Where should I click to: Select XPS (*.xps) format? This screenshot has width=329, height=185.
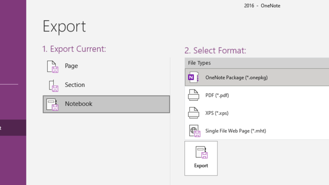tap(257, 113)
